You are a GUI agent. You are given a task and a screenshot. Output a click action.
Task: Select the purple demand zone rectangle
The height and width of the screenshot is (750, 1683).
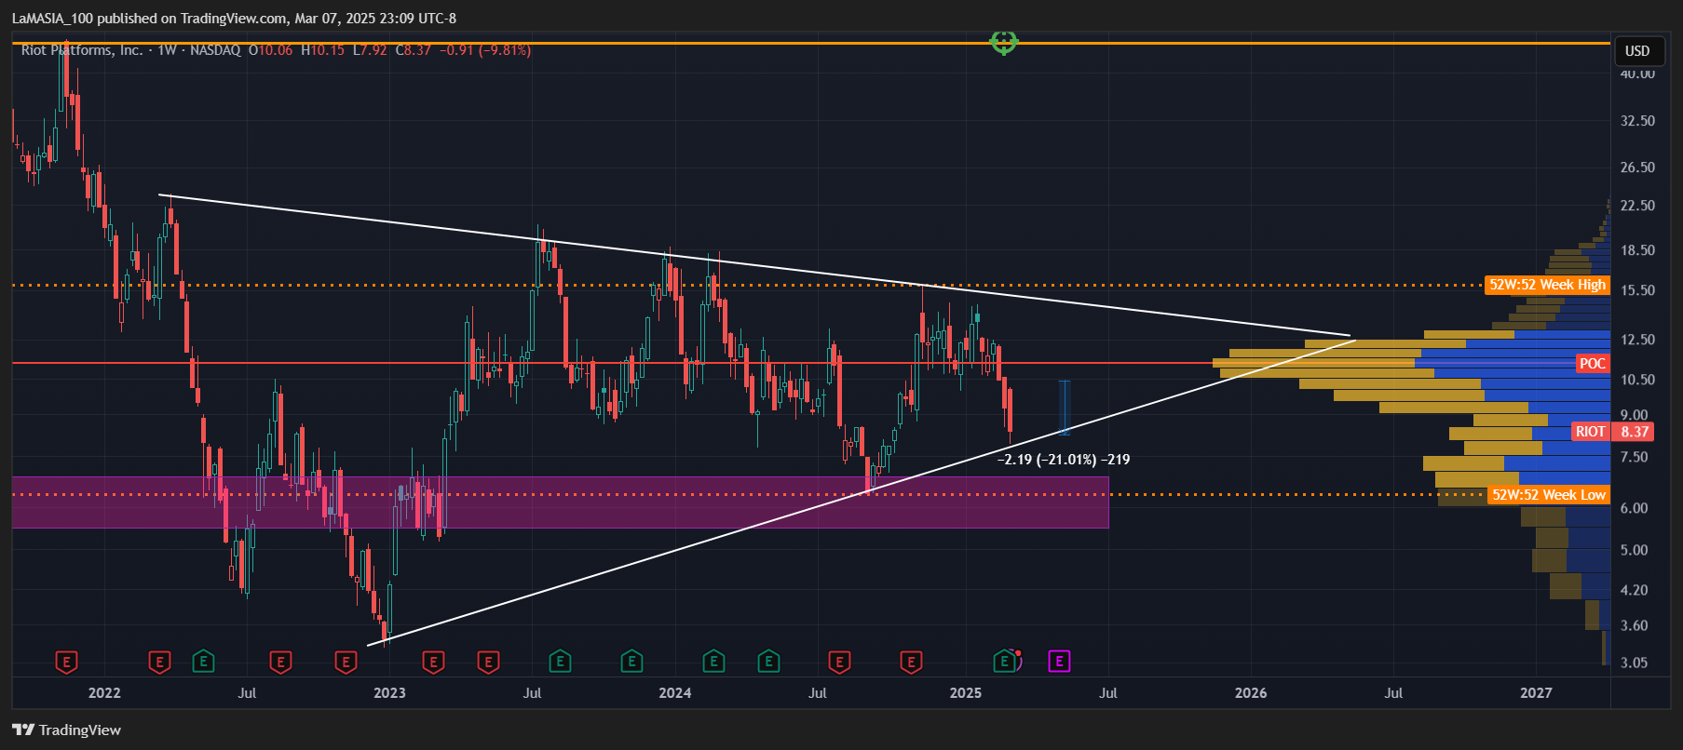tap(560, 502)
